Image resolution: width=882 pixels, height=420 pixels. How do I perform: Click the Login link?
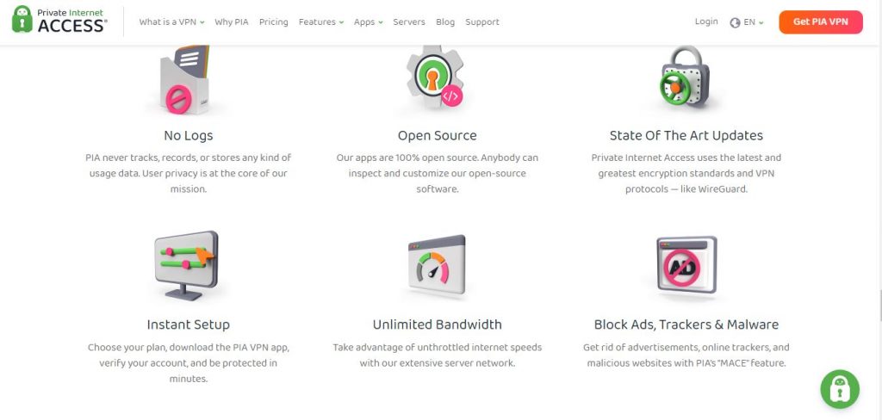(706, 22)
